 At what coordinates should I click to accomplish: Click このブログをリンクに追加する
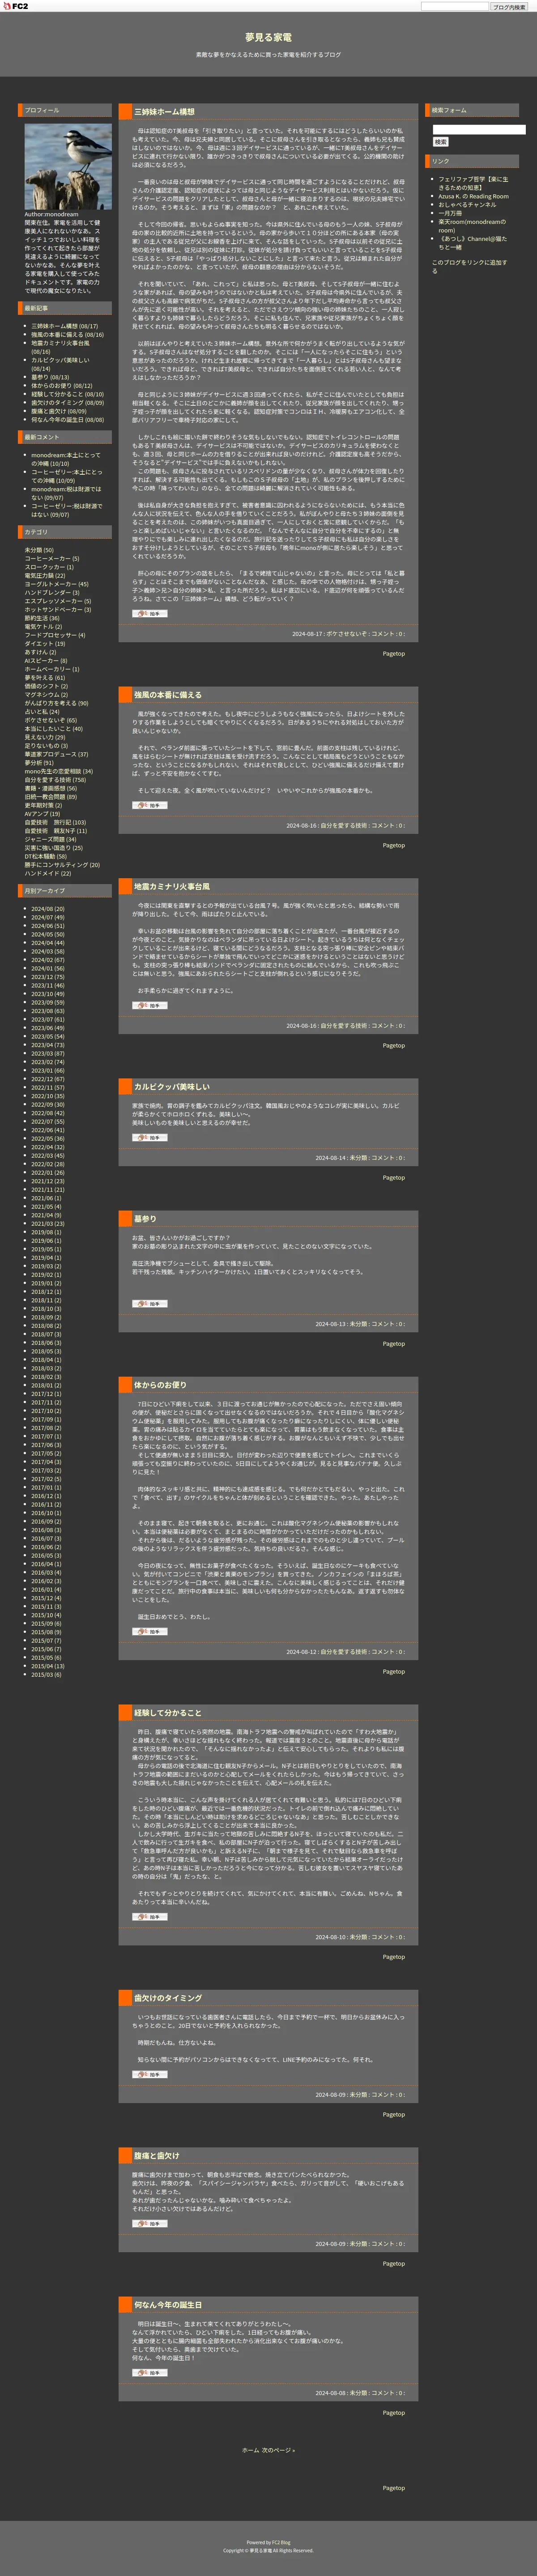click(x=469, y=266)
